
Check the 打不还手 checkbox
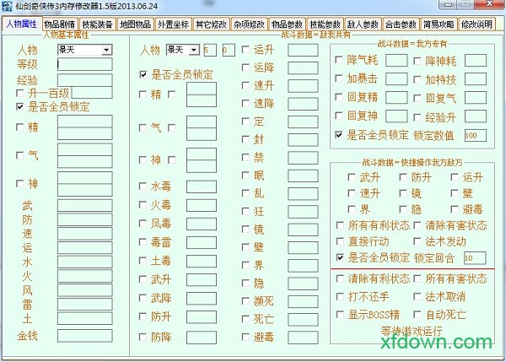pos(340,296)
